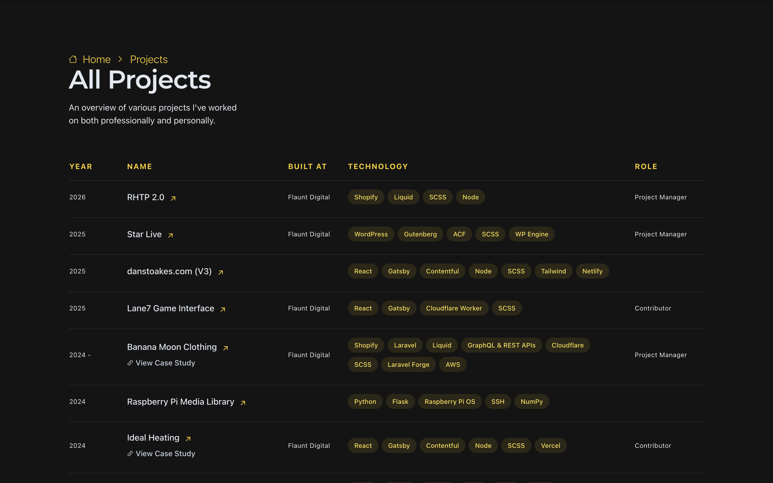
Task: Open Ideal Heating project name
Action: (153, 438)
